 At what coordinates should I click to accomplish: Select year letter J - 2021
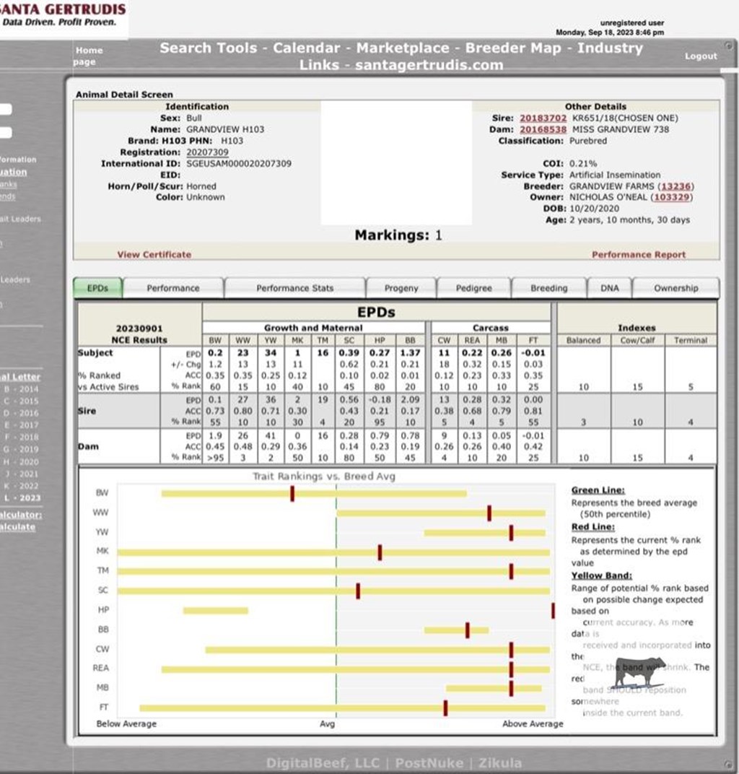click(x=21, y=474)
